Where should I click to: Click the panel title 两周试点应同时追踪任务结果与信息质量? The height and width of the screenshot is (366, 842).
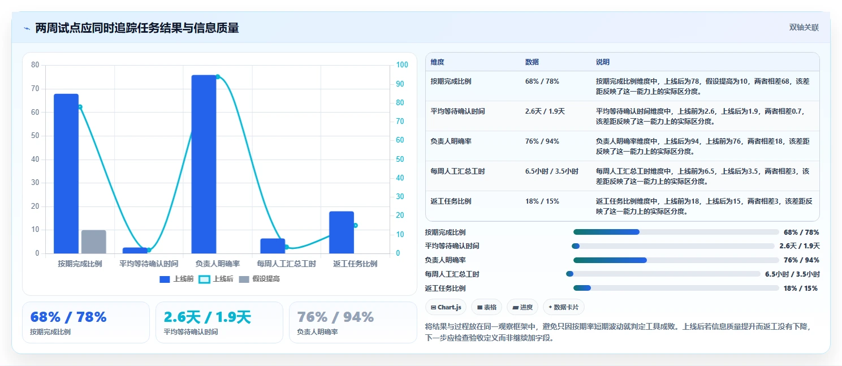tap(137, 28)
